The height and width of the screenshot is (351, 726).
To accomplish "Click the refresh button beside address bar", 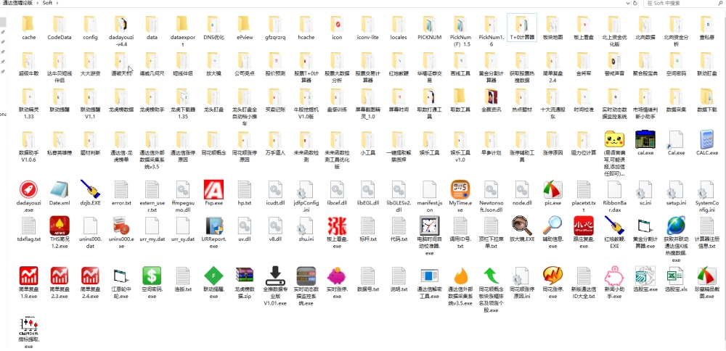I will pyautogui.click(x=635, y=3).
